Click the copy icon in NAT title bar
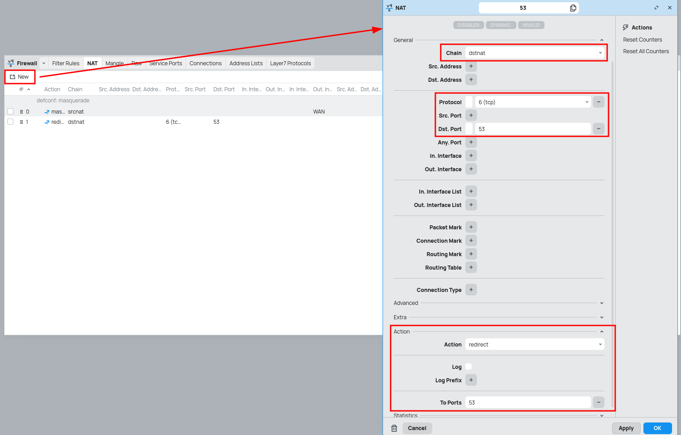Viewport: 681px width, 435px height. point(573,8)
